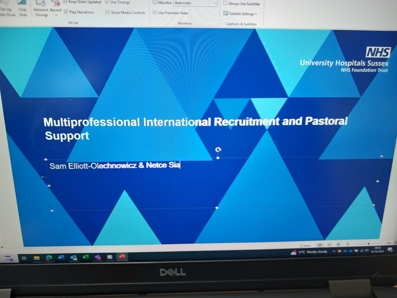Click the 112% zoom level
This screenshot has width=397, height=298.
tap(388, 243)
